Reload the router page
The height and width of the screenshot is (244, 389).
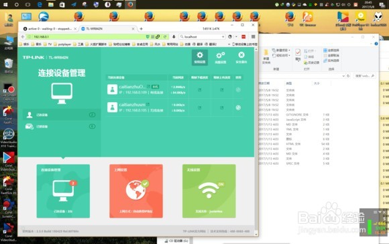point(165,36)
